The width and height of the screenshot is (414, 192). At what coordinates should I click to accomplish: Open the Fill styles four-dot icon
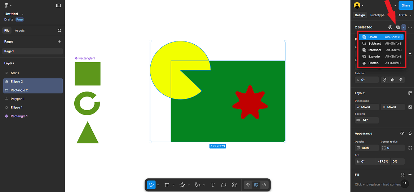click(402, 175)
